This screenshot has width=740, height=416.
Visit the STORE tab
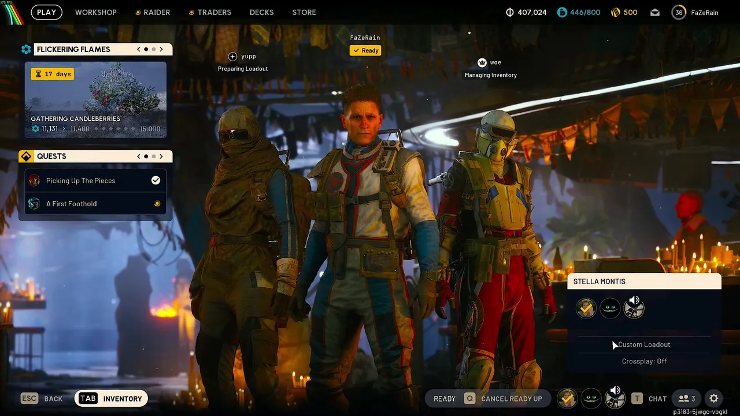click(x=304, y=12)
